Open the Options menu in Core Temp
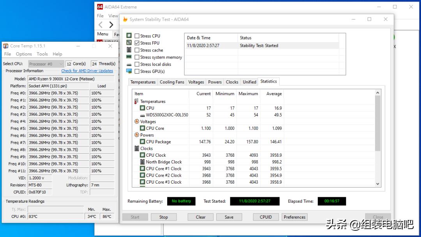The image size is (421, 237). click(x=24, y=54)
